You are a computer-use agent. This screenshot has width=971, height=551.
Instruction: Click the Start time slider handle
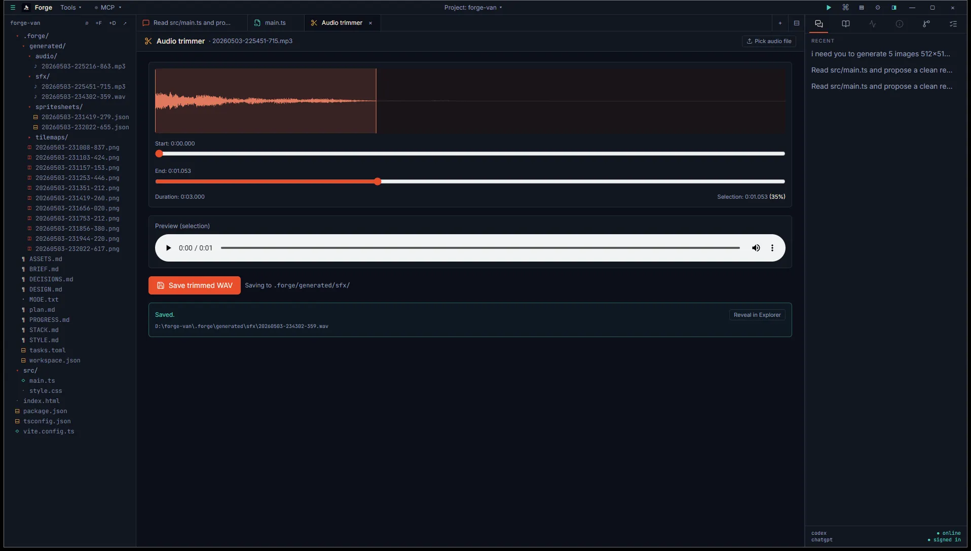coord(159,154)
